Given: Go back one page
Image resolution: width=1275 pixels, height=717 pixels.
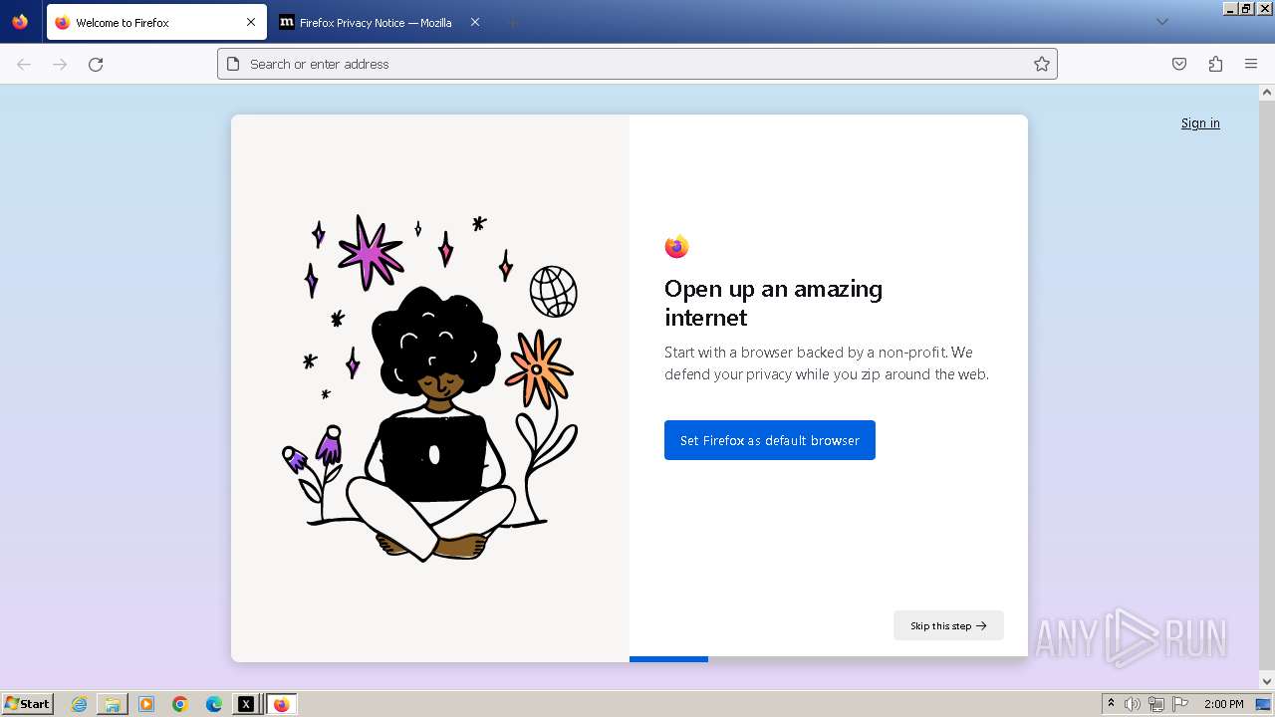Looking at the screenshot, I should [24, 64].
